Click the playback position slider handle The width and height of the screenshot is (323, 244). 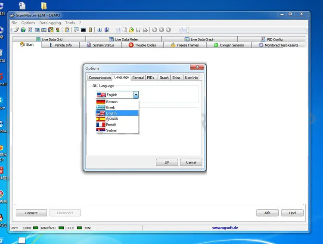[x=188, y=30]
